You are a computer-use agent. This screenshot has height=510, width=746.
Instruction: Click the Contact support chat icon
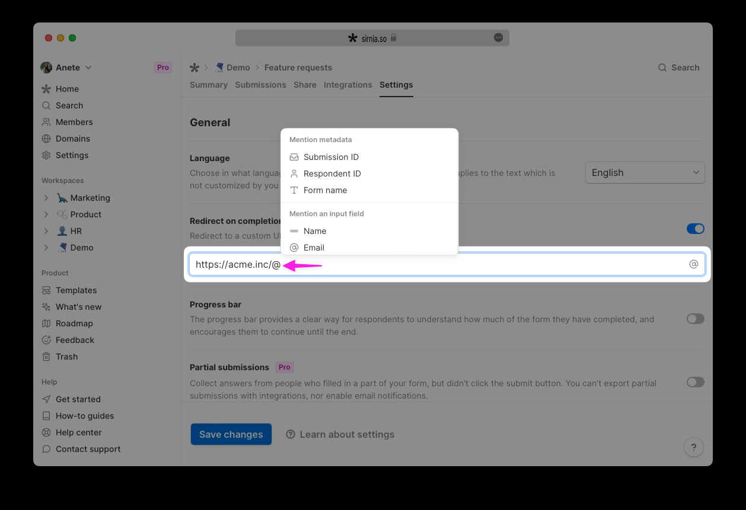coord(46,449)
